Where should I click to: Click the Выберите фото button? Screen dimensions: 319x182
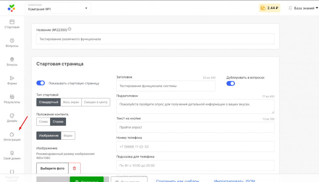coord(52,168)
